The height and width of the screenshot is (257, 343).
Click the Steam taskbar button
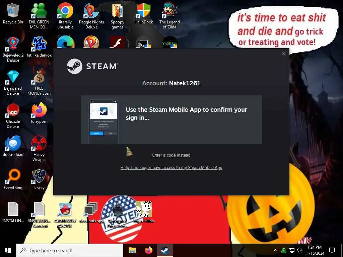165,250
